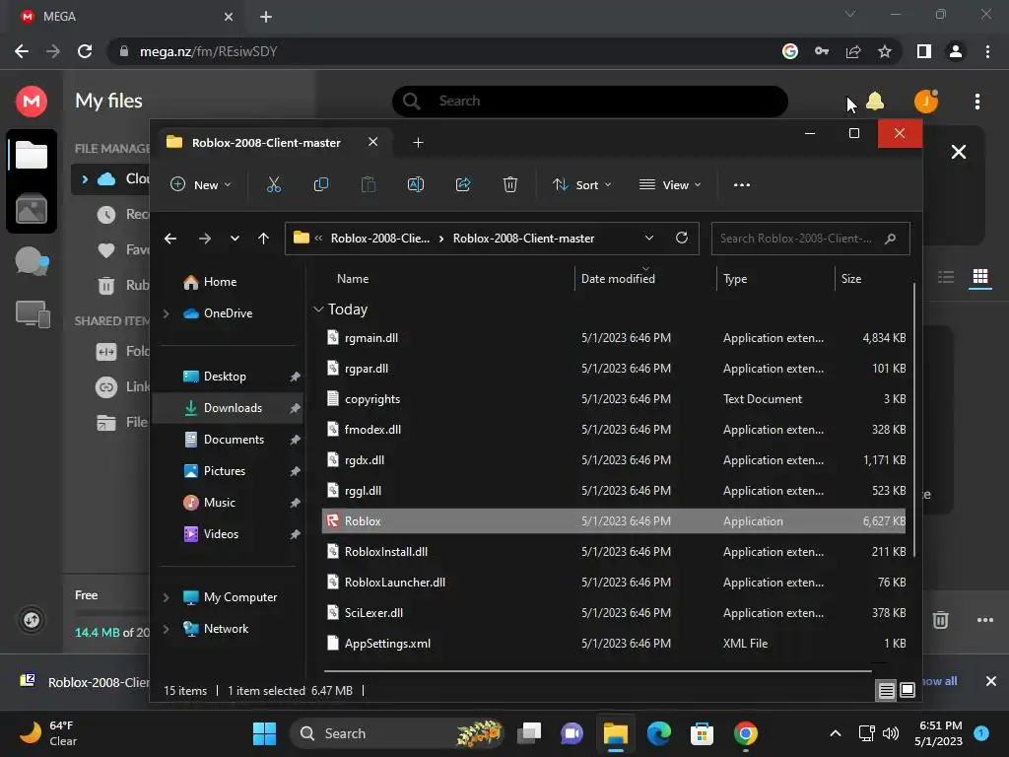The height and width of the screenshot is (757, 1009).
Task: Click the Cut scissors icon in Explorer toolbar
Action: (x=274, y=184)
